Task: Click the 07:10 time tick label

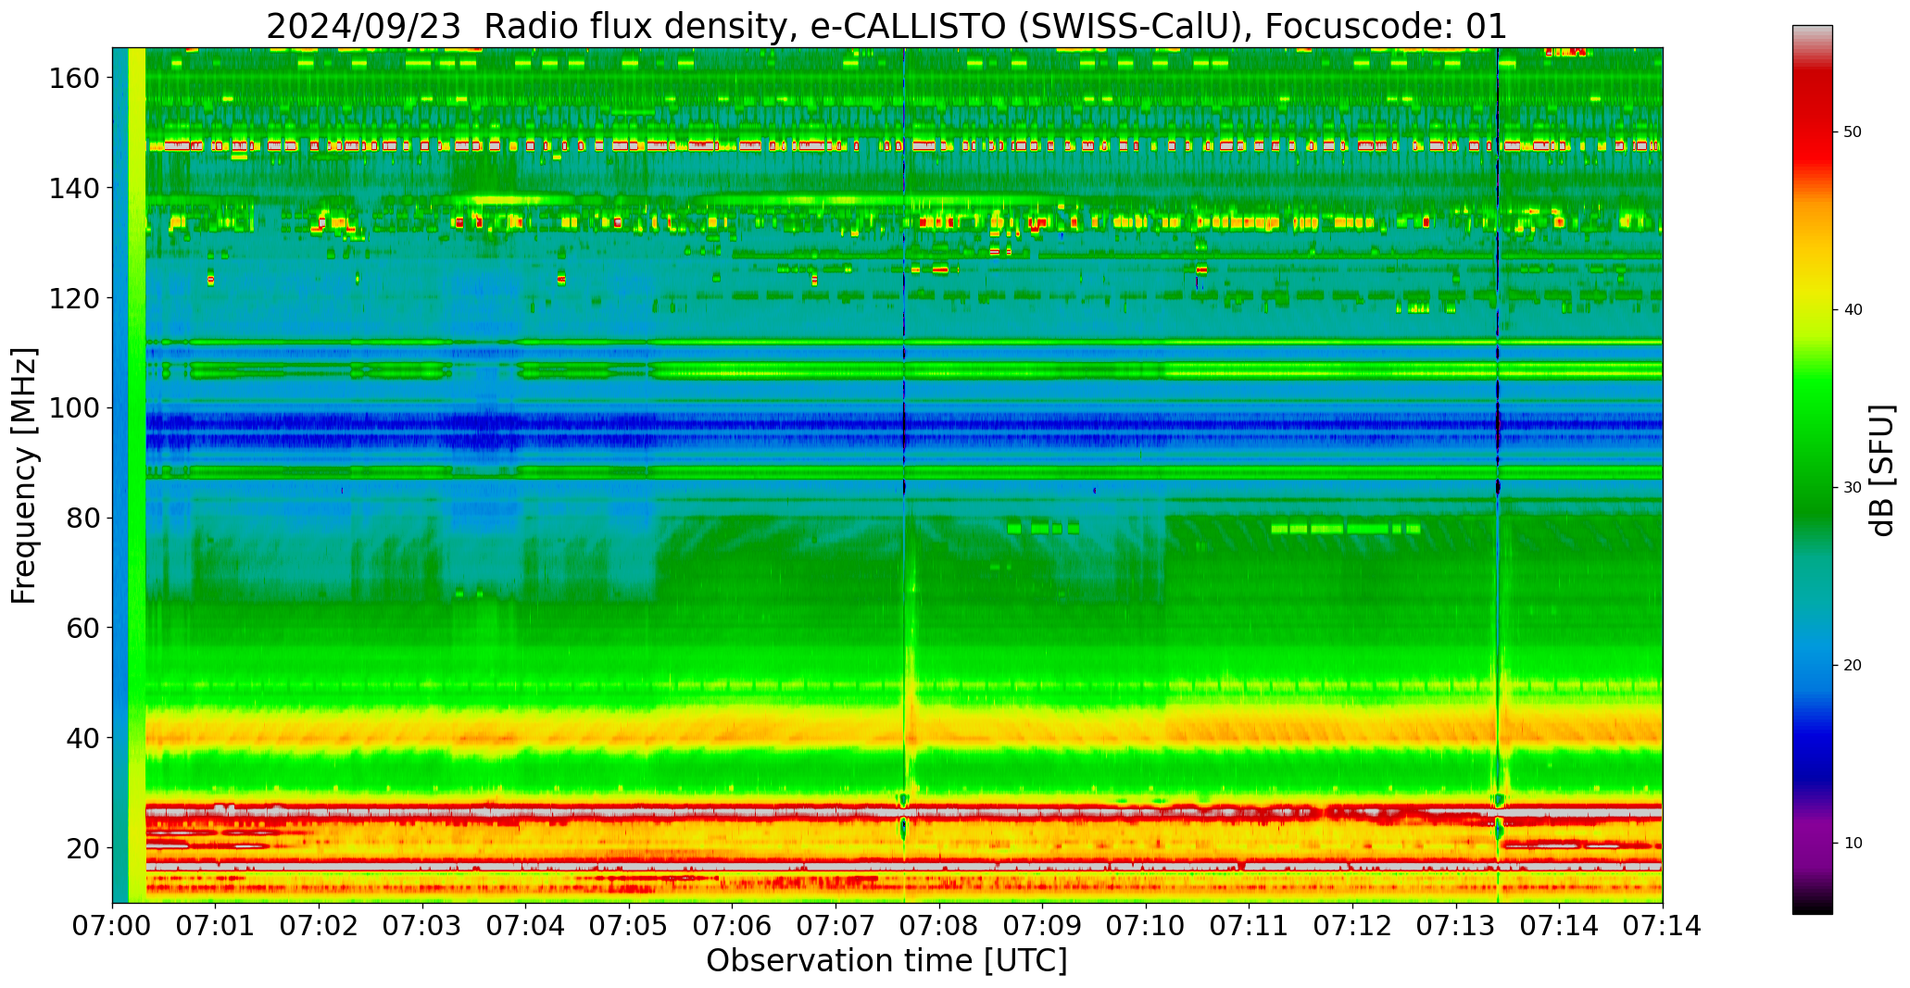Action: point(1146,925)
